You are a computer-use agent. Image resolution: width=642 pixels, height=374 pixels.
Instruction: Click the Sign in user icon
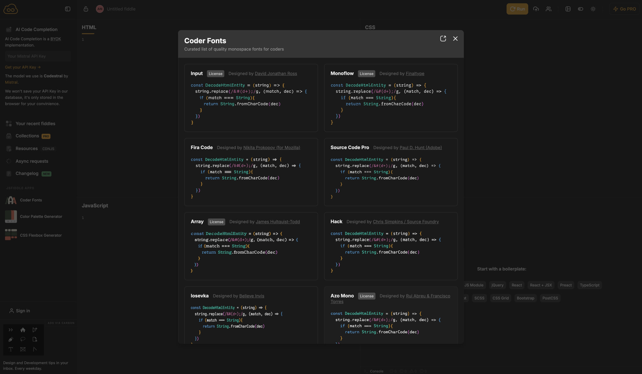click(x=12, y=311)
